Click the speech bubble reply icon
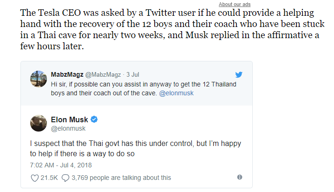Screen dimensions: 334x192 coord(65,178)
